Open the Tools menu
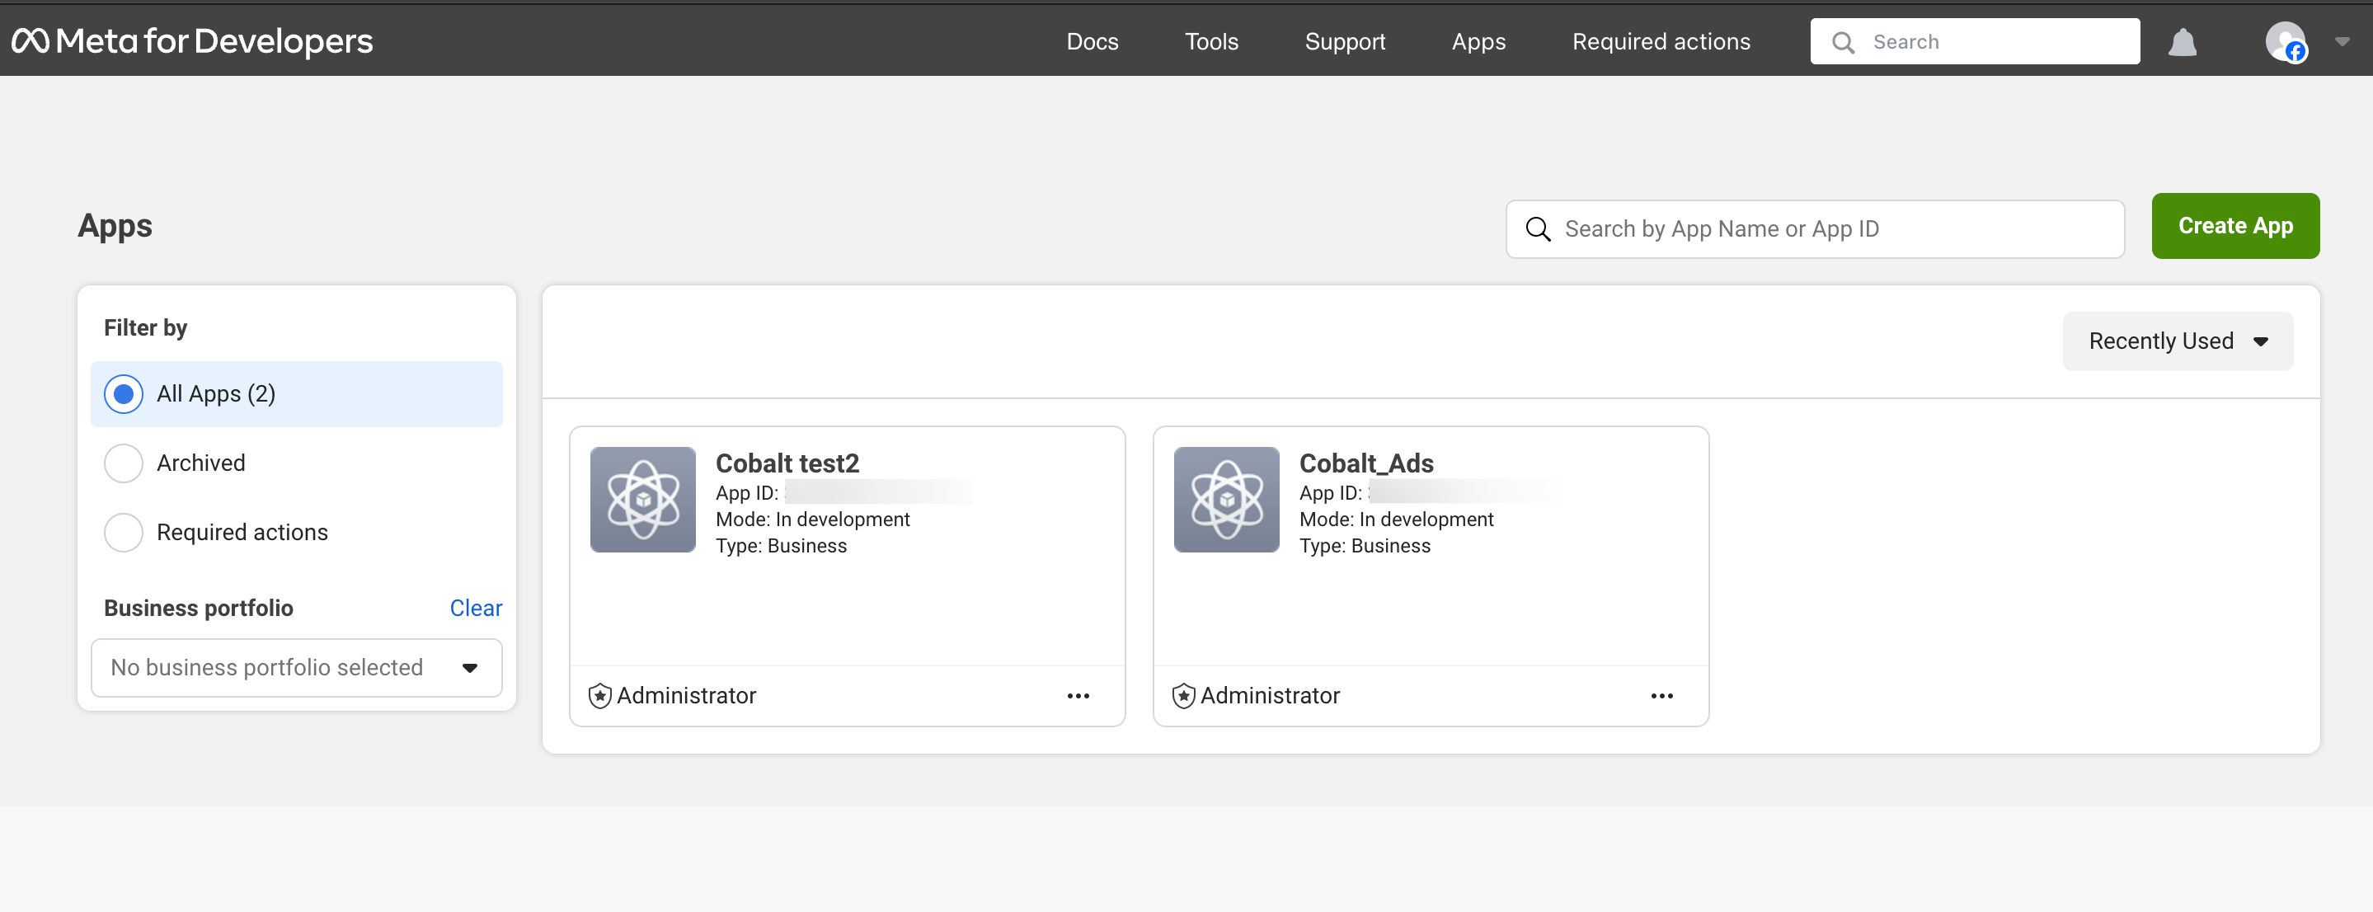The width and height of the screenshot is (2373, 912). coord(1211,40)
